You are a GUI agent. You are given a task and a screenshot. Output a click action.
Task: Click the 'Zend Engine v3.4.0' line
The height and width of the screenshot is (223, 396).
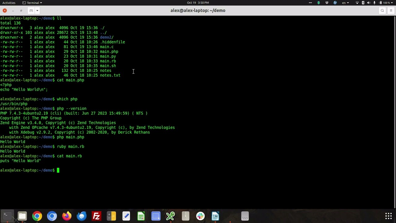pyautogui.click(x=58, y=123)
